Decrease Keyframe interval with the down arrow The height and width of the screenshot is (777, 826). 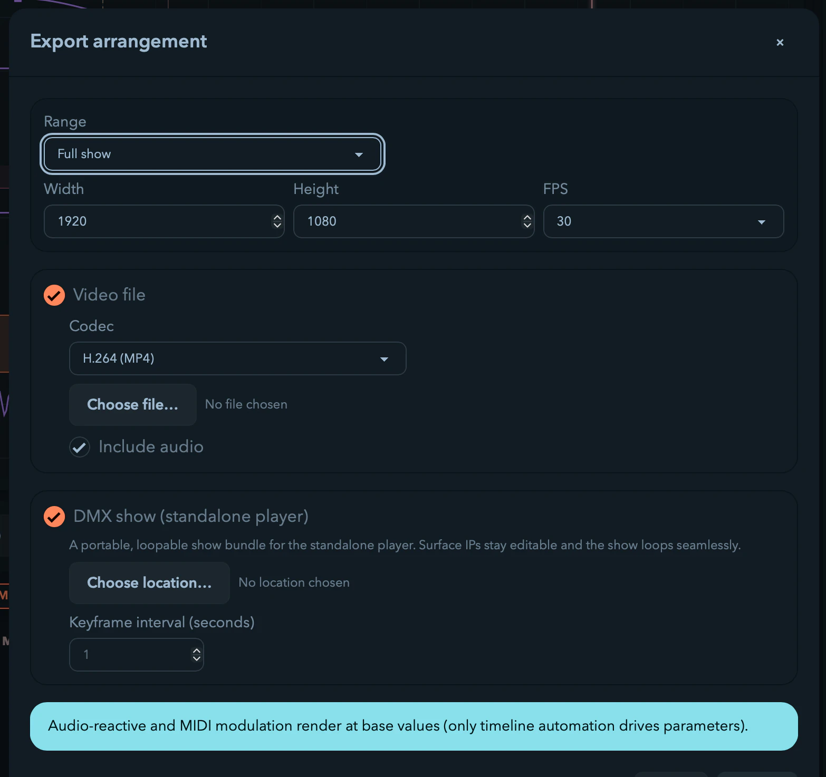tap(196, 659)
